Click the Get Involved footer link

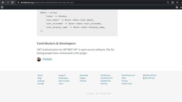(64, 81)
